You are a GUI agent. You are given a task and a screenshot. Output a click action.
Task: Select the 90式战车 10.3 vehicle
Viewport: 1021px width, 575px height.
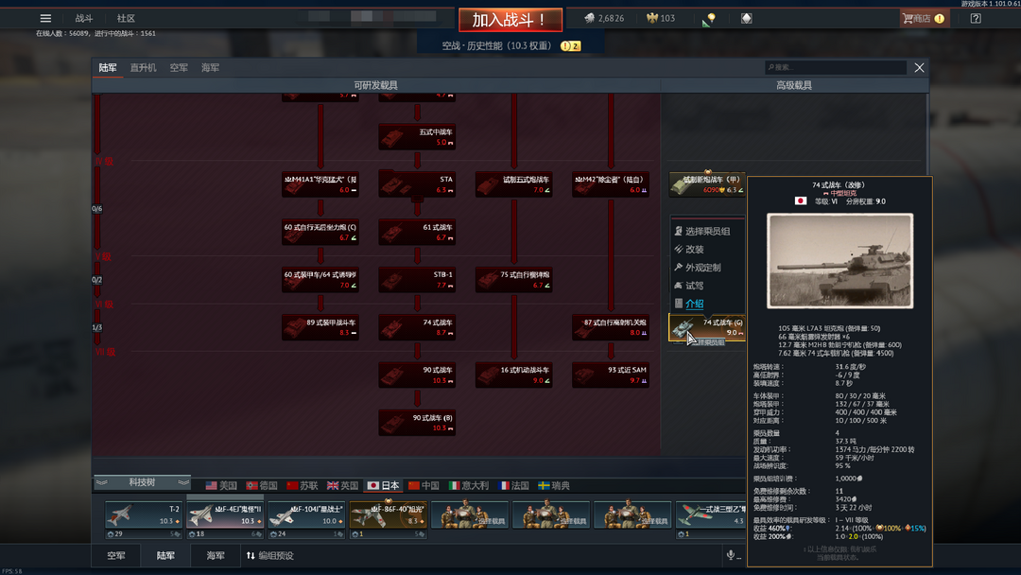(417, 375)
